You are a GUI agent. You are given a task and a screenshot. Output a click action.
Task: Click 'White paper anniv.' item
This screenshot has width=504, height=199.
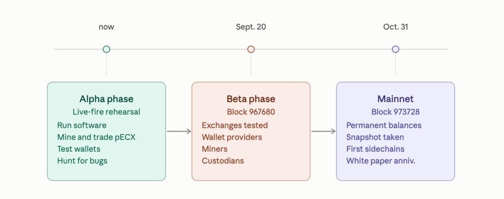[381, 161]
